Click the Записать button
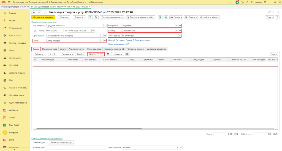The image size is (282, 151). [64, 17]
